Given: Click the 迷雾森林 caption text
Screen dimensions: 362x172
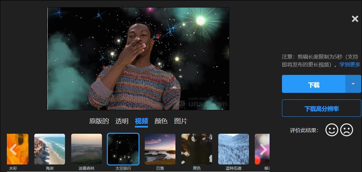Looking at the screenshot, I should point(87,168).
